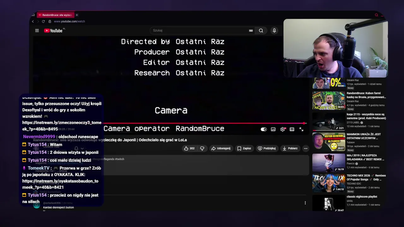Go forward with browser forward arrow
The image size is (404, 227).
pyautogui.click(x=38, y=21)
